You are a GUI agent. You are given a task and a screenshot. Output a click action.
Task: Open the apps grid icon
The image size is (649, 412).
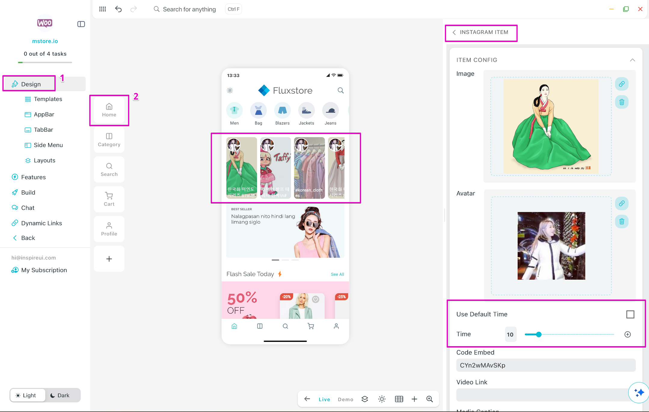(103, 9)
